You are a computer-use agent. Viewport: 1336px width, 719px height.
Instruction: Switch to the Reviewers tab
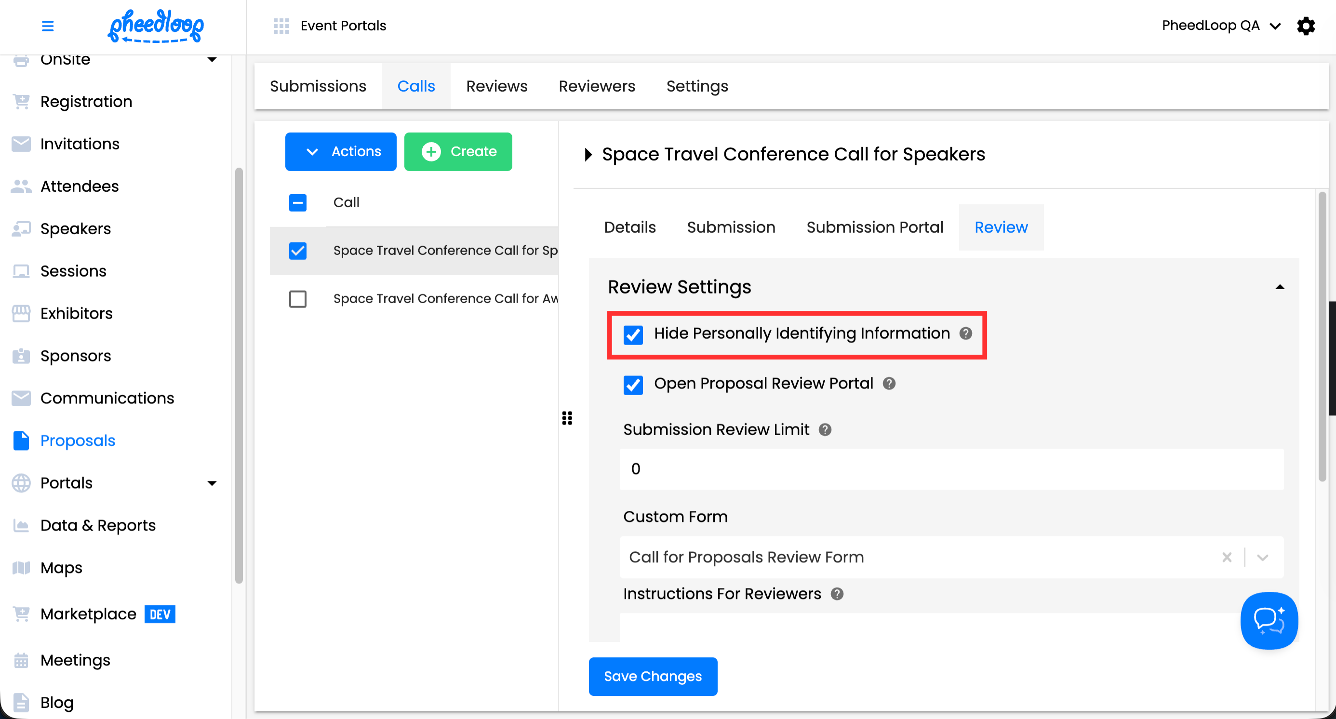597,86
